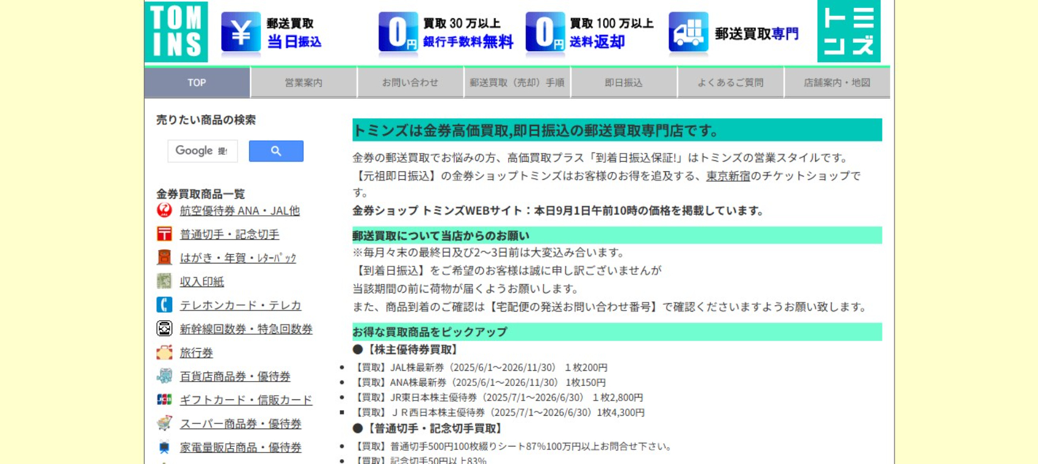Click the 売りたい商品の検索 label
Viewport: 1038px width, 464px height.
tap(206, 120)
